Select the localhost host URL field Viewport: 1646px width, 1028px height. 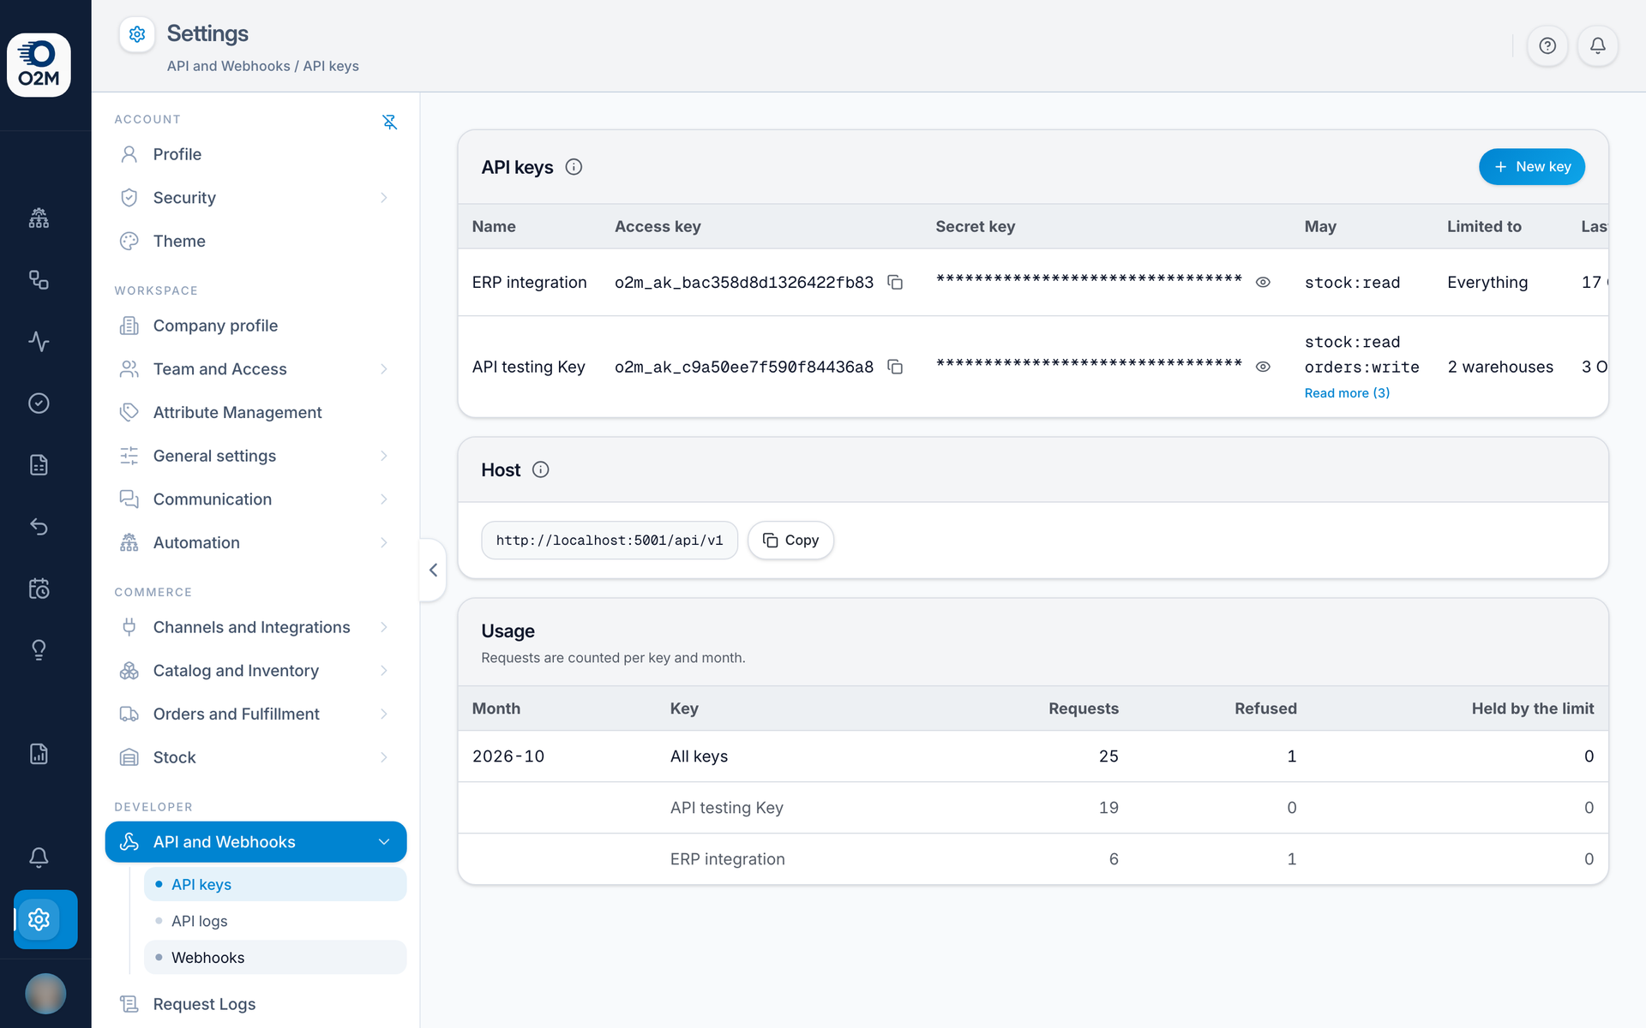[610, 541]
